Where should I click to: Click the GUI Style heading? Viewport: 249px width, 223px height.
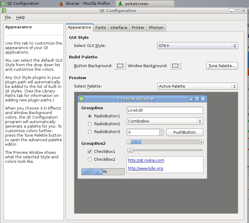pyautogui.click(x=79, y=37)
